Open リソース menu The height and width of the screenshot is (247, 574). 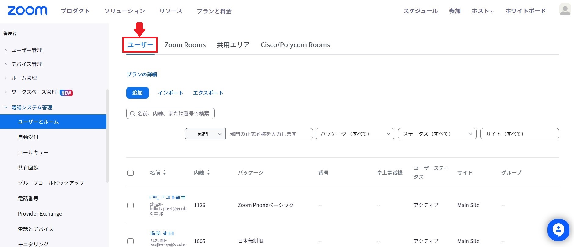point(171,11)
